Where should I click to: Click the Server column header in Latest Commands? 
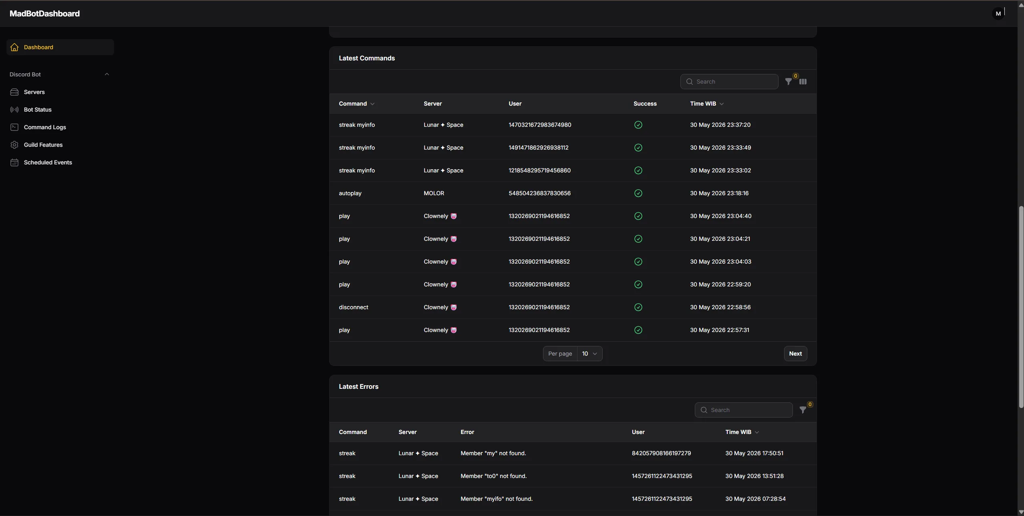[x=433, y=104]
